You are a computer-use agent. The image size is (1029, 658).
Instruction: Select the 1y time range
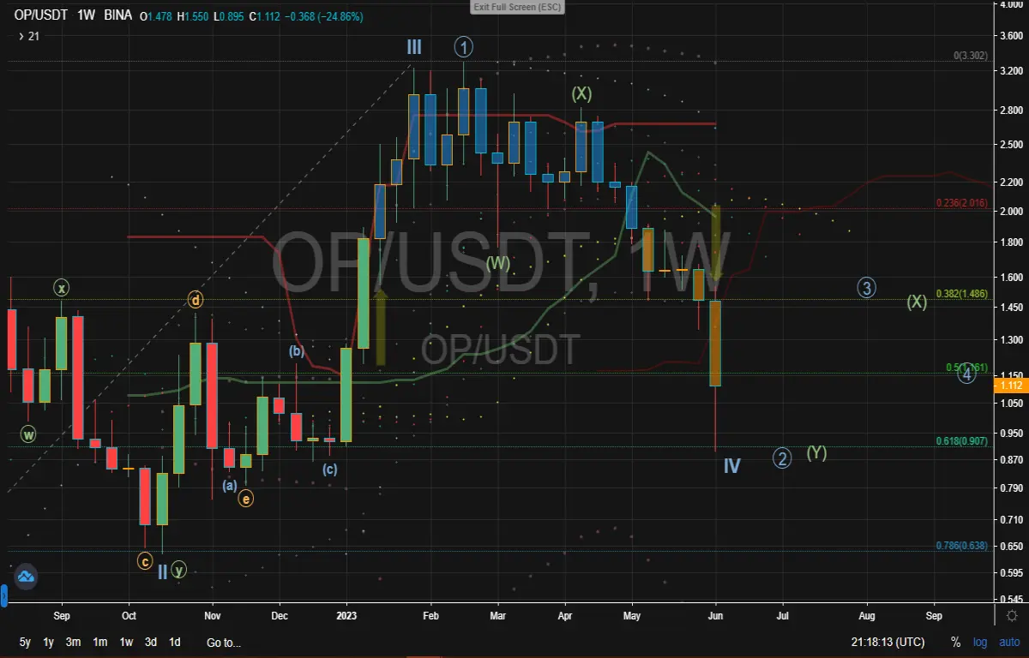click(x=49, y=643)
